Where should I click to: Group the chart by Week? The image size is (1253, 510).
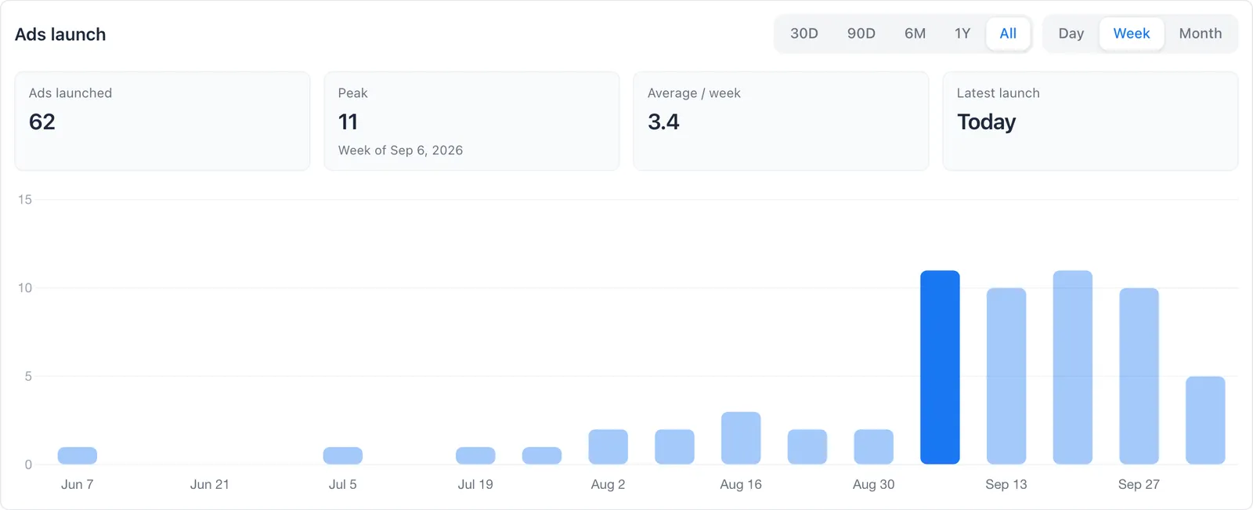tap(1132, 34)
